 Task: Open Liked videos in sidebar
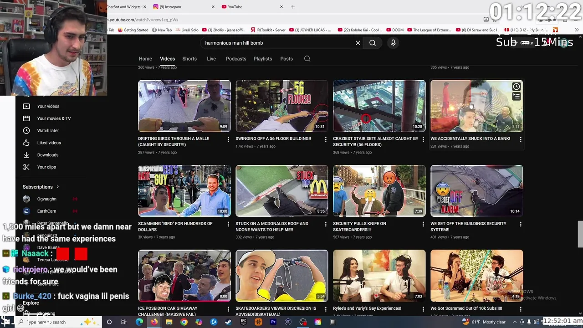coord(49,143)
